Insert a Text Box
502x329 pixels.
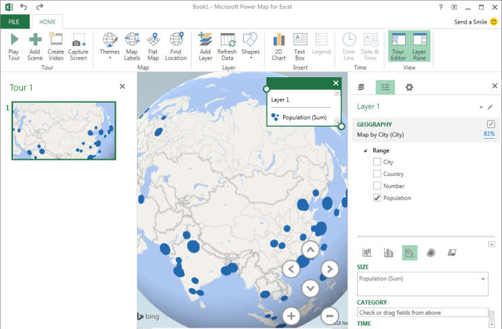(x=299, y=47)
